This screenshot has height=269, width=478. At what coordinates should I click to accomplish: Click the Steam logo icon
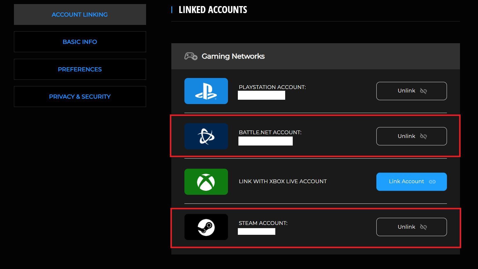pyautogui.click(x=206, y=227)
